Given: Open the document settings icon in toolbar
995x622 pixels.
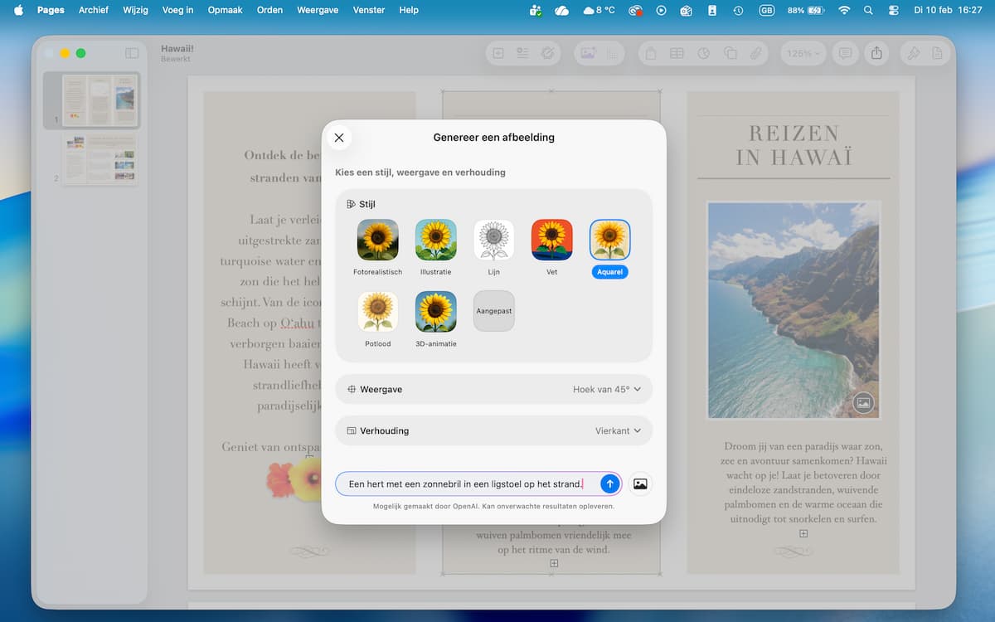Looking at the screenshot, I should [938, 53].
